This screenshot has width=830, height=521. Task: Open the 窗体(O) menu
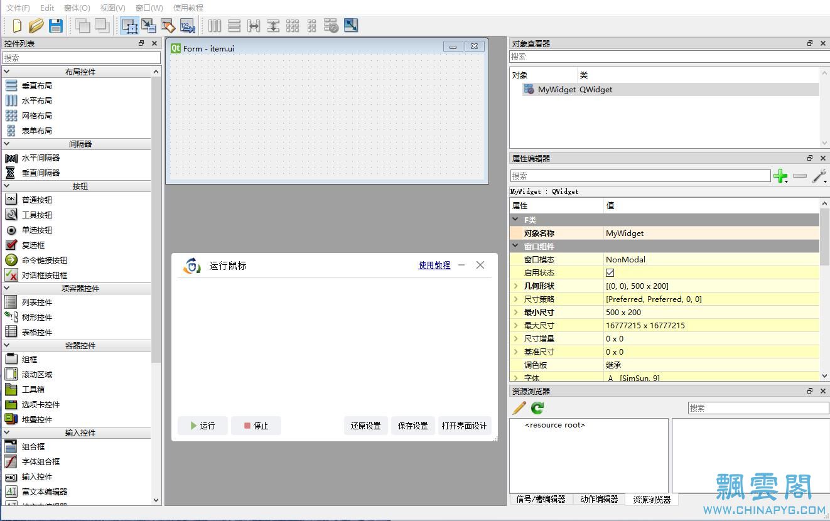click(77, 8)
